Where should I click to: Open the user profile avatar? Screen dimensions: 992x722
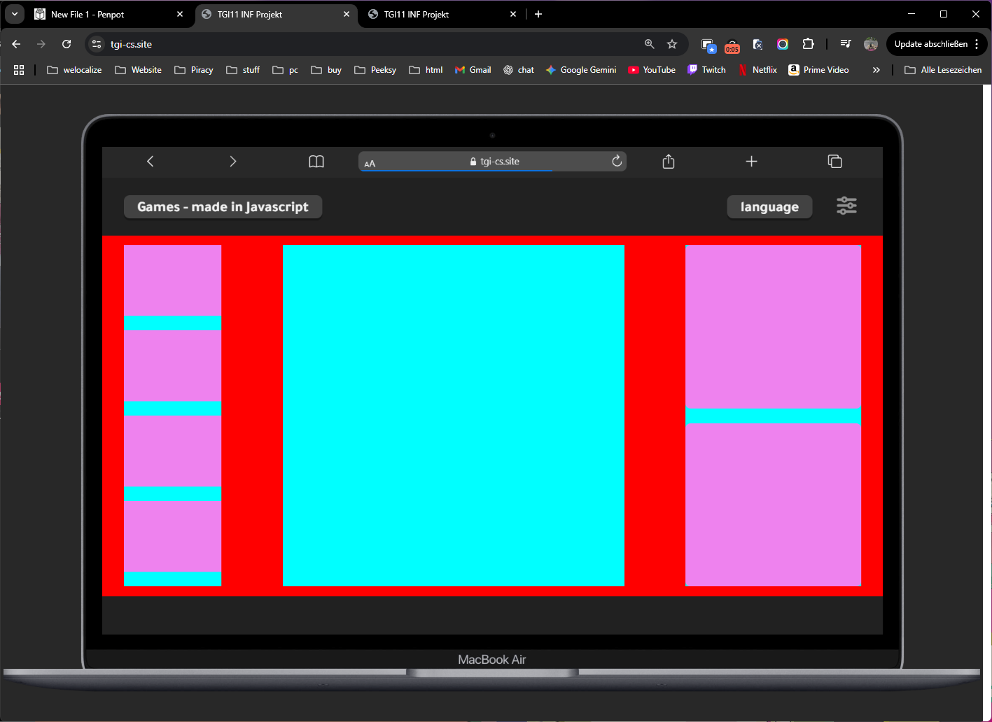point(871,44)
